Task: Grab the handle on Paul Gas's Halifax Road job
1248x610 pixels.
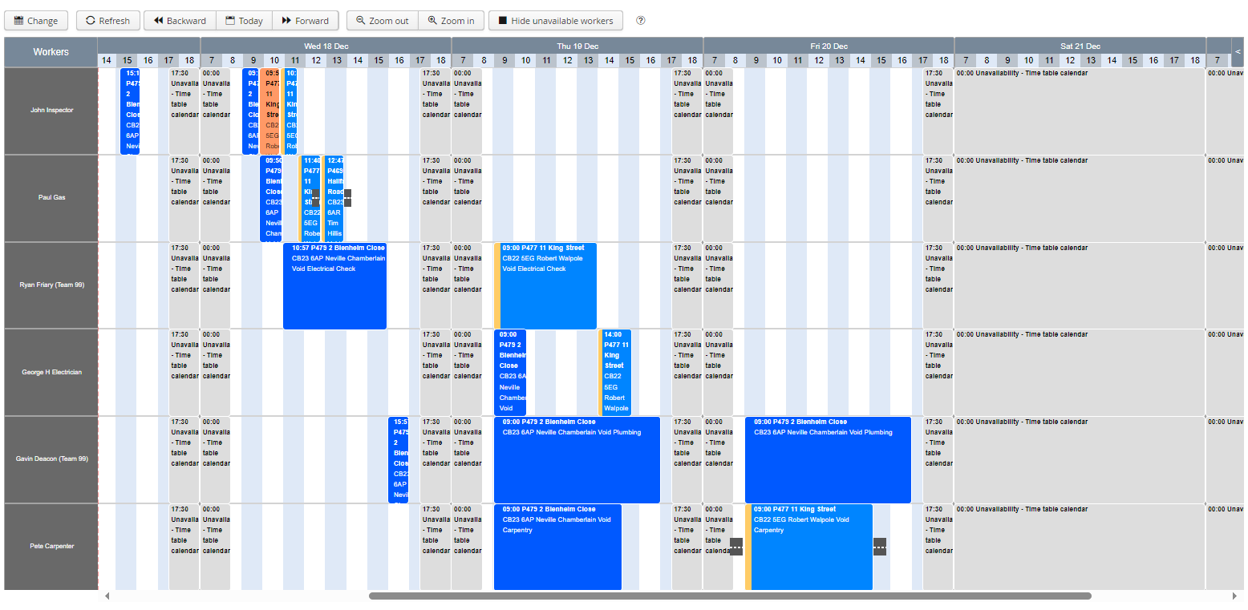Action: point(347,198)
